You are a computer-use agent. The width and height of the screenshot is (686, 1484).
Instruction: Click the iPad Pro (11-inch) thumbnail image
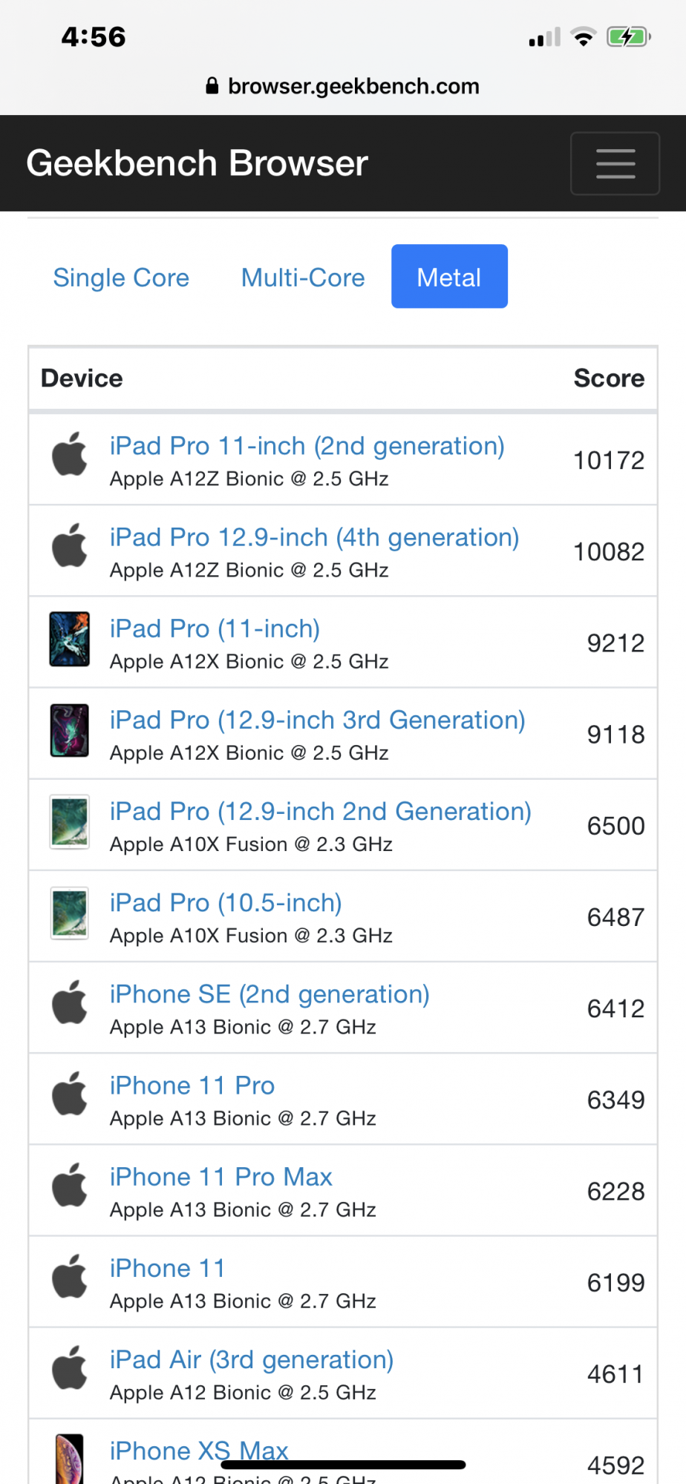(x=70, y=639)
